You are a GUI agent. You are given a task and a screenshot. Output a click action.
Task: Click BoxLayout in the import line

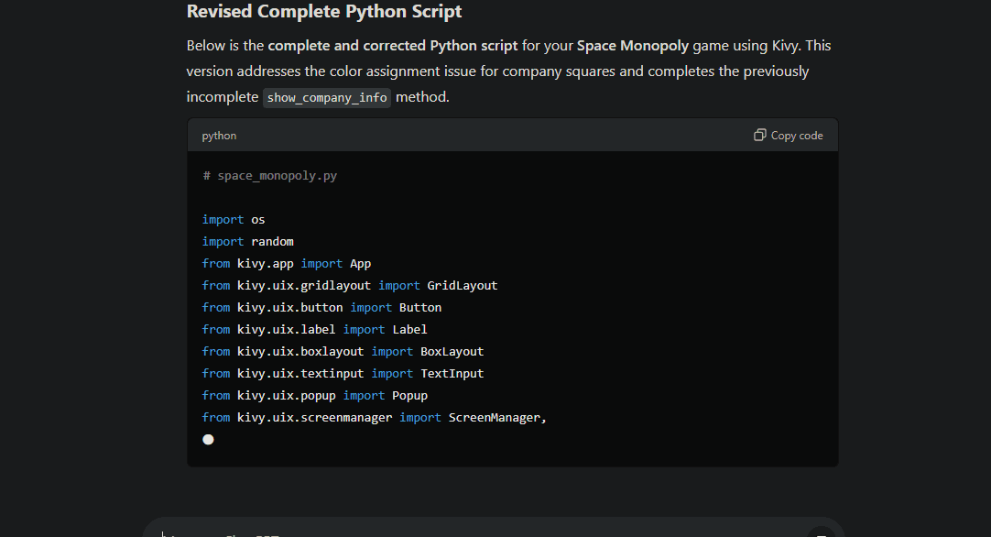[452, 352]
